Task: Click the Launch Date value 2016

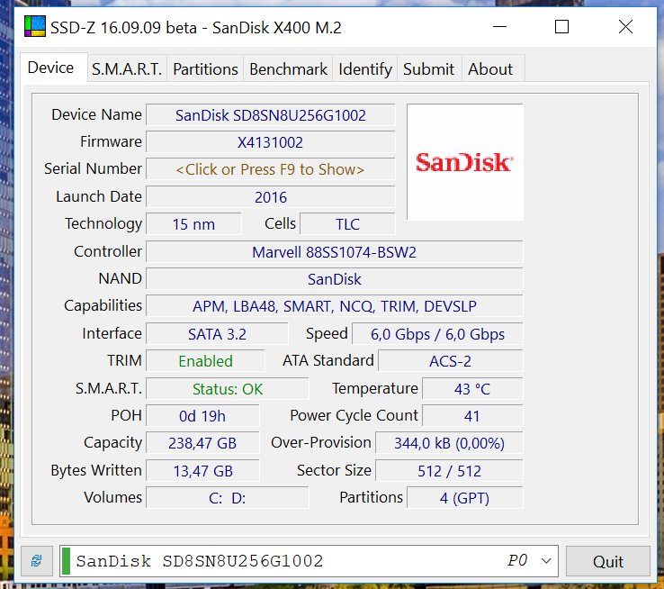Action: 270,197
